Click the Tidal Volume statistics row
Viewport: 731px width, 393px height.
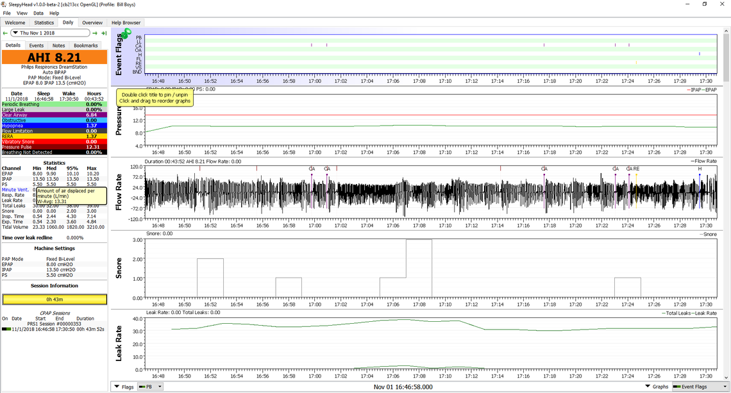54,227
